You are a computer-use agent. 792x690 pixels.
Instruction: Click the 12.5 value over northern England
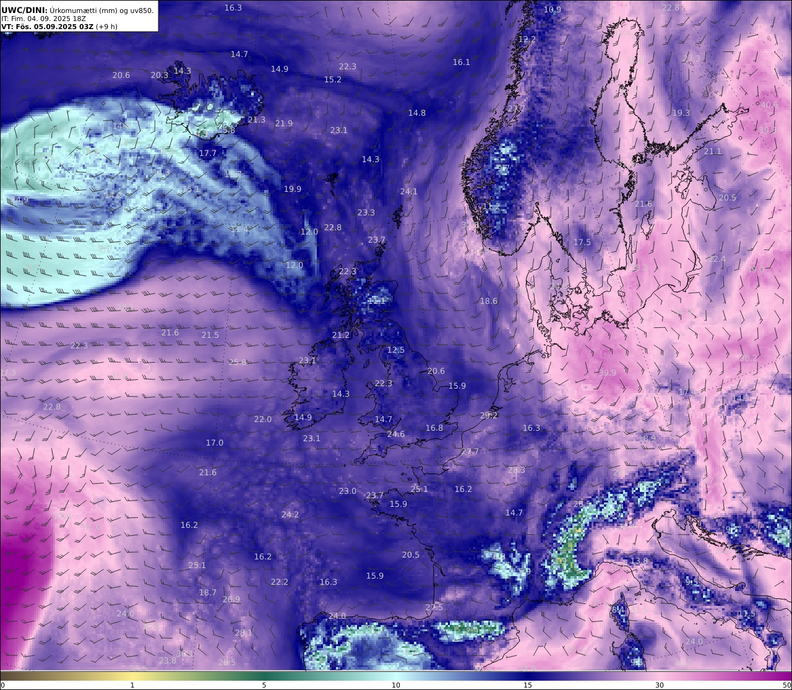[396, 350]
